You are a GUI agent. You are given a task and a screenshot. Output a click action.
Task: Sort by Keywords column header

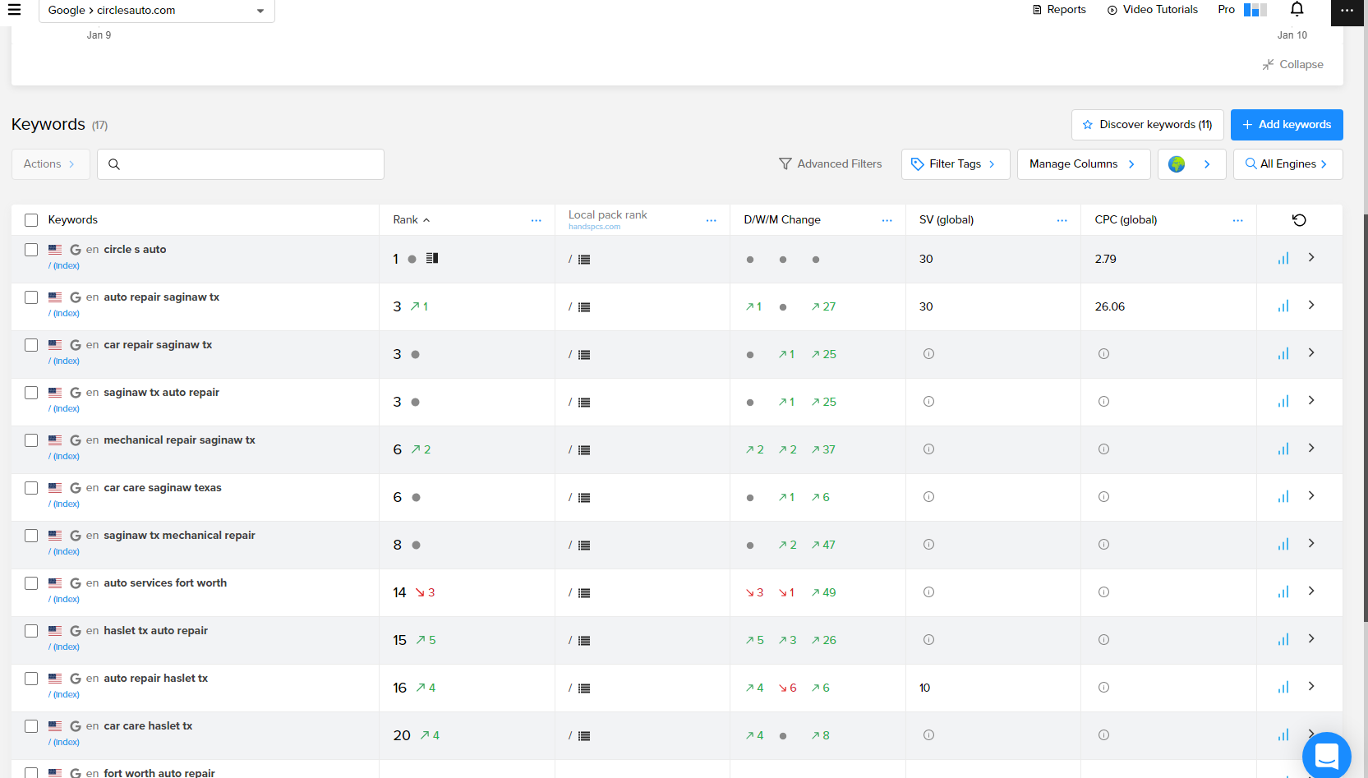pyautogui.click(x=73, y=220)
